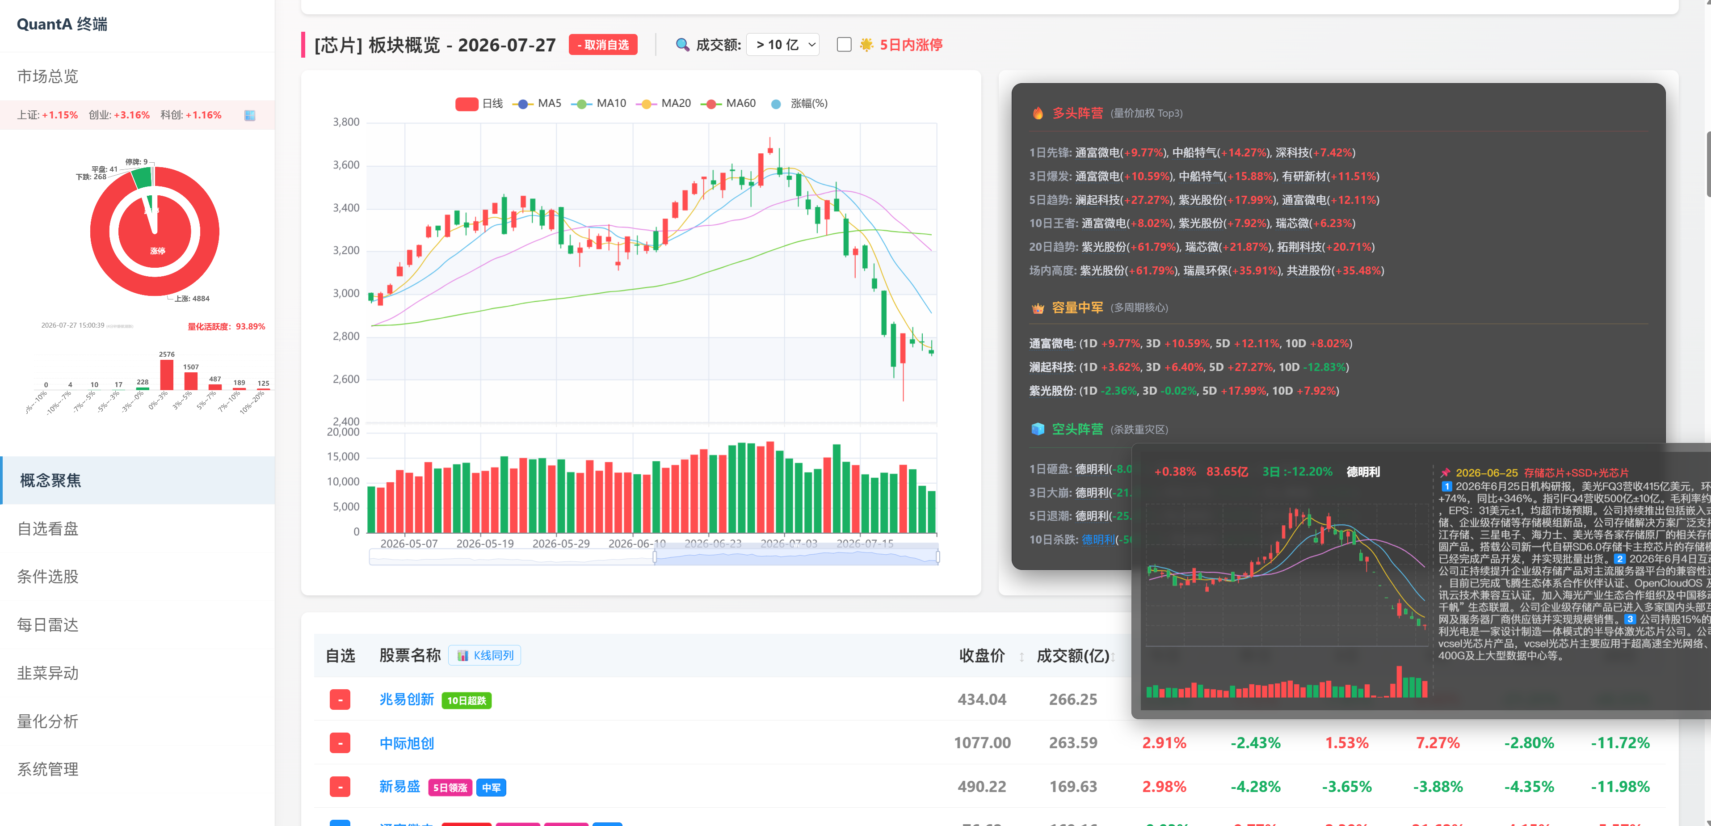Click the grid icon beside 科创 index
The width and height of the screenshot is (1711, 826).
point(250,116)
